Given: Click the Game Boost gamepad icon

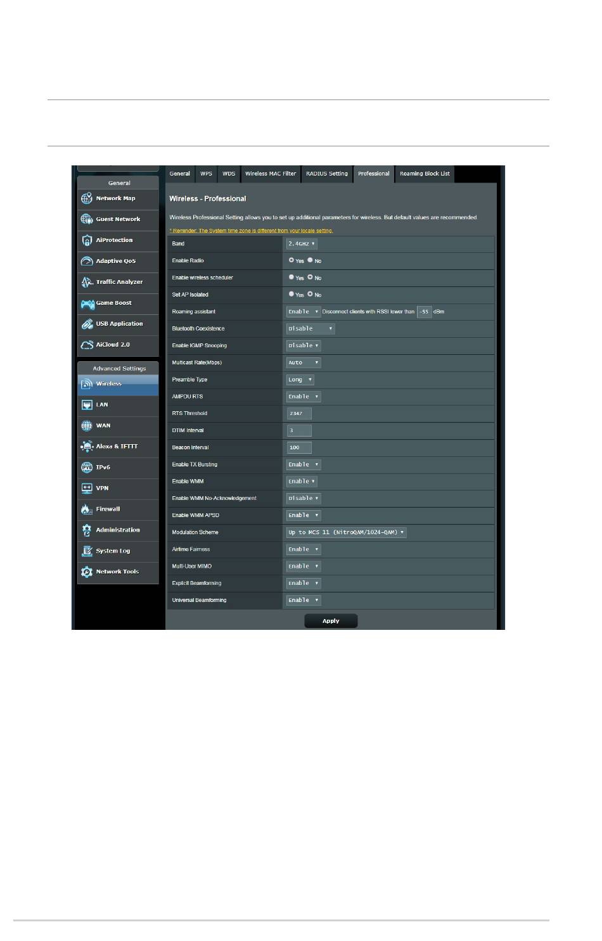Looking at the screenshot, I should tap(87, 304).
